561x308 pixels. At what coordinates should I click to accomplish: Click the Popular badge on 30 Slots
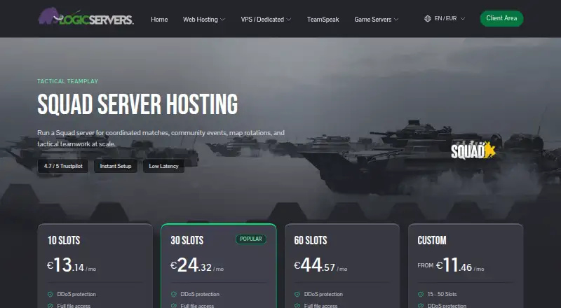(251, 239)
